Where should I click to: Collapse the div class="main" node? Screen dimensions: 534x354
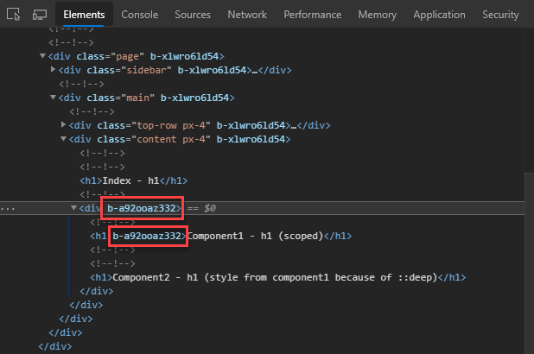[x=54, y=98]
